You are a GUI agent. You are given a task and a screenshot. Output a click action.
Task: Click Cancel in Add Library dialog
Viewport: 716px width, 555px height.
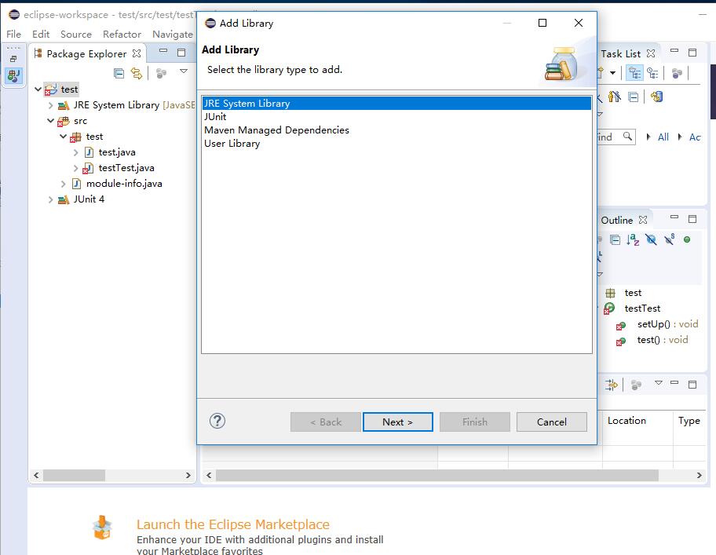point(552,422)
